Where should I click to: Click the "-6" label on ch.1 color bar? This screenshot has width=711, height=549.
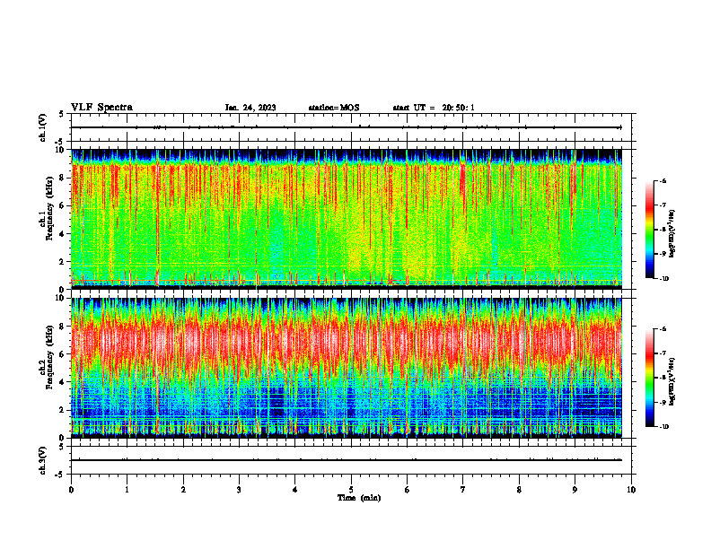(x=663, y=180)
